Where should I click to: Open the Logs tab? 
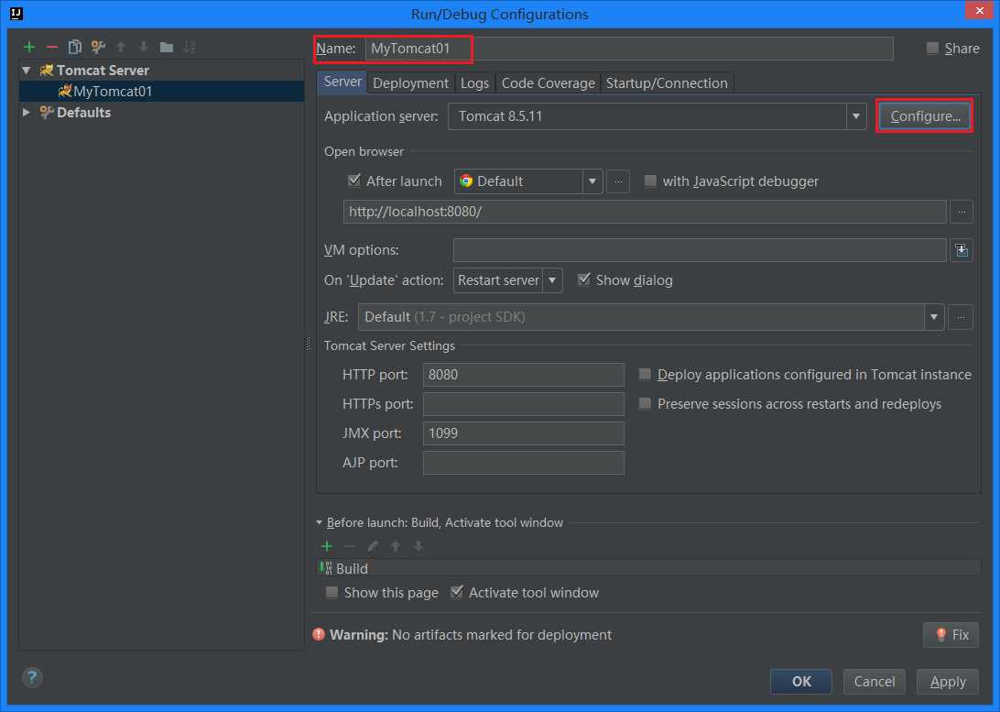point(474,83)
